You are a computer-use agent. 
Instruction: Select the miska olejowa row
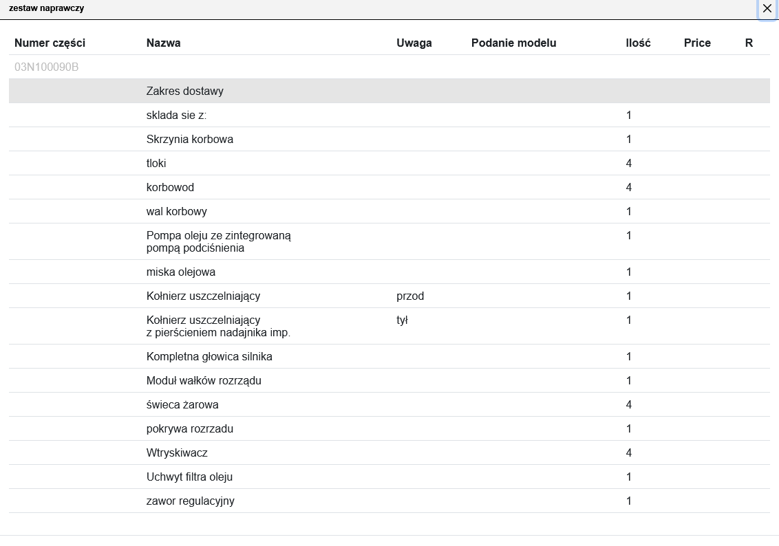(181, 272)
